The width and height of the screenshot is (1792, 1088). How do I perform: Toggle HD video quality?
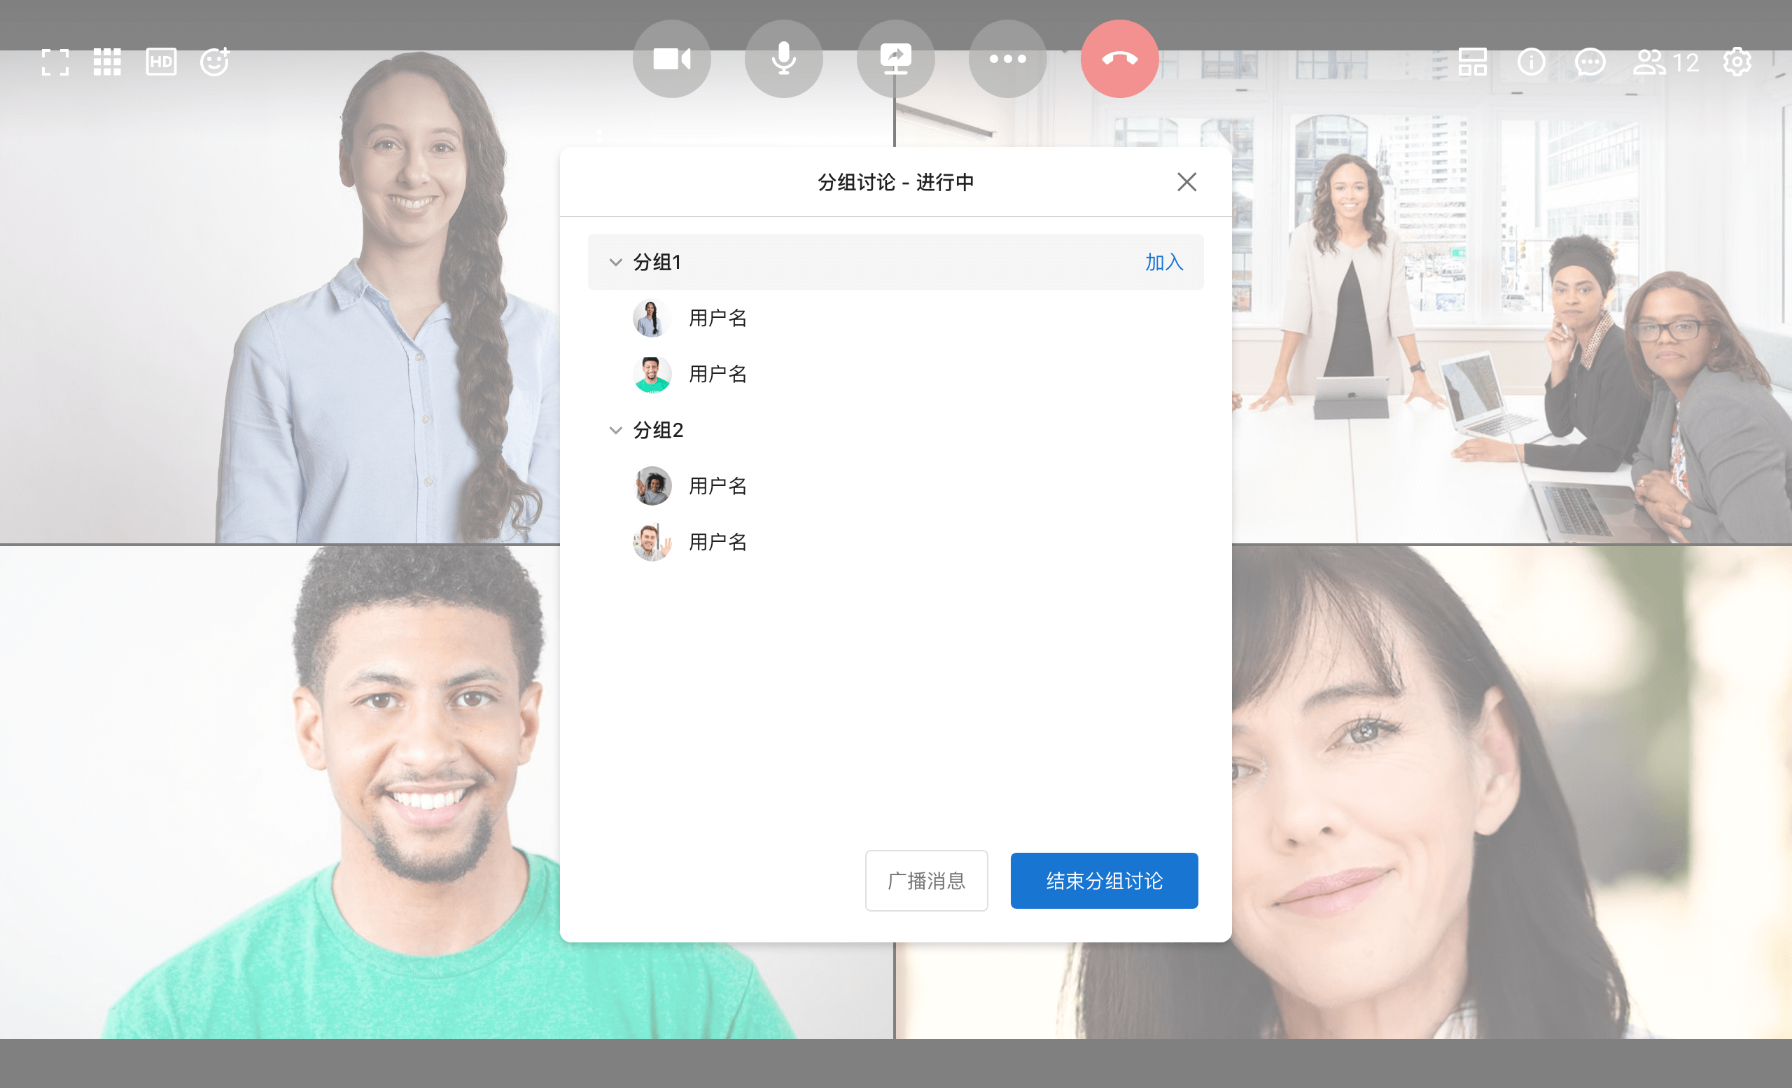pyautogui.click(x=161, y=62)
